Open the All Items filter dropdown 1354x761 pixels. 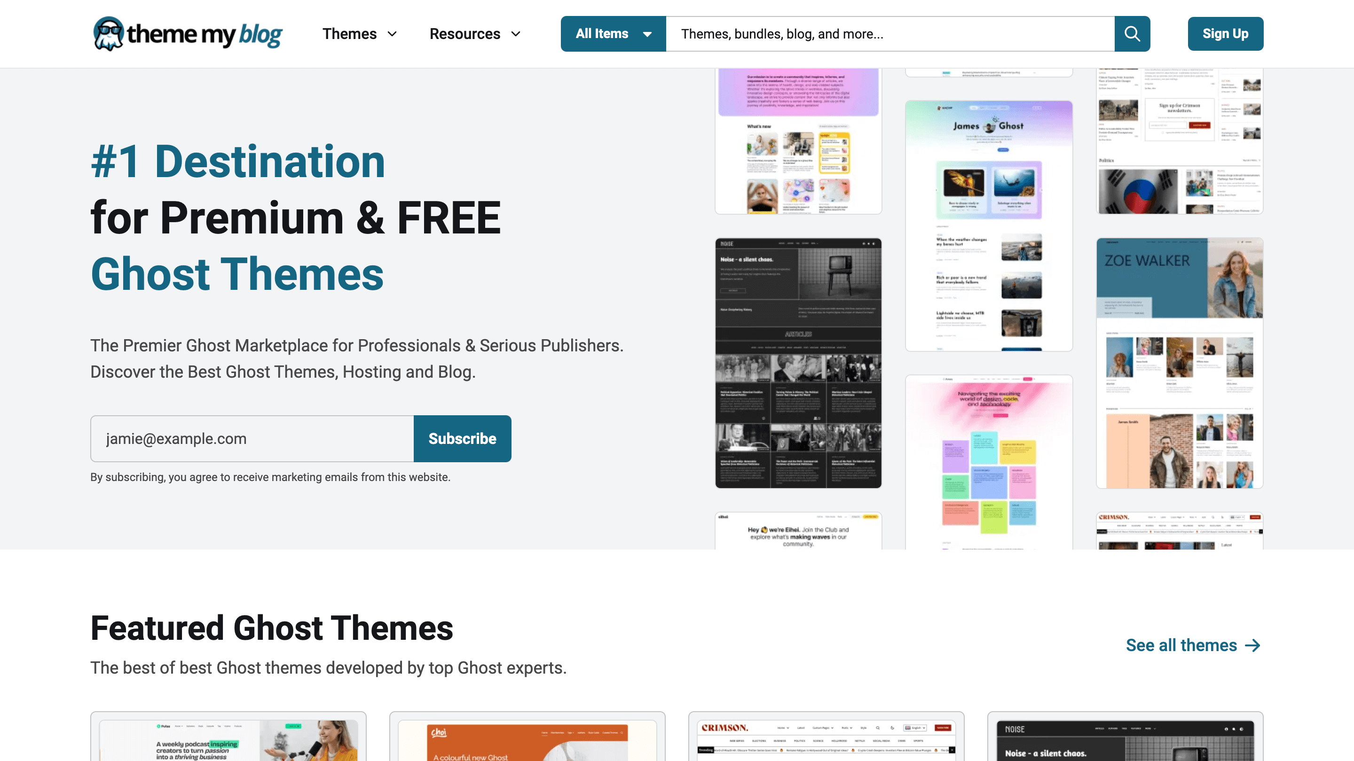tap(614, 33)
